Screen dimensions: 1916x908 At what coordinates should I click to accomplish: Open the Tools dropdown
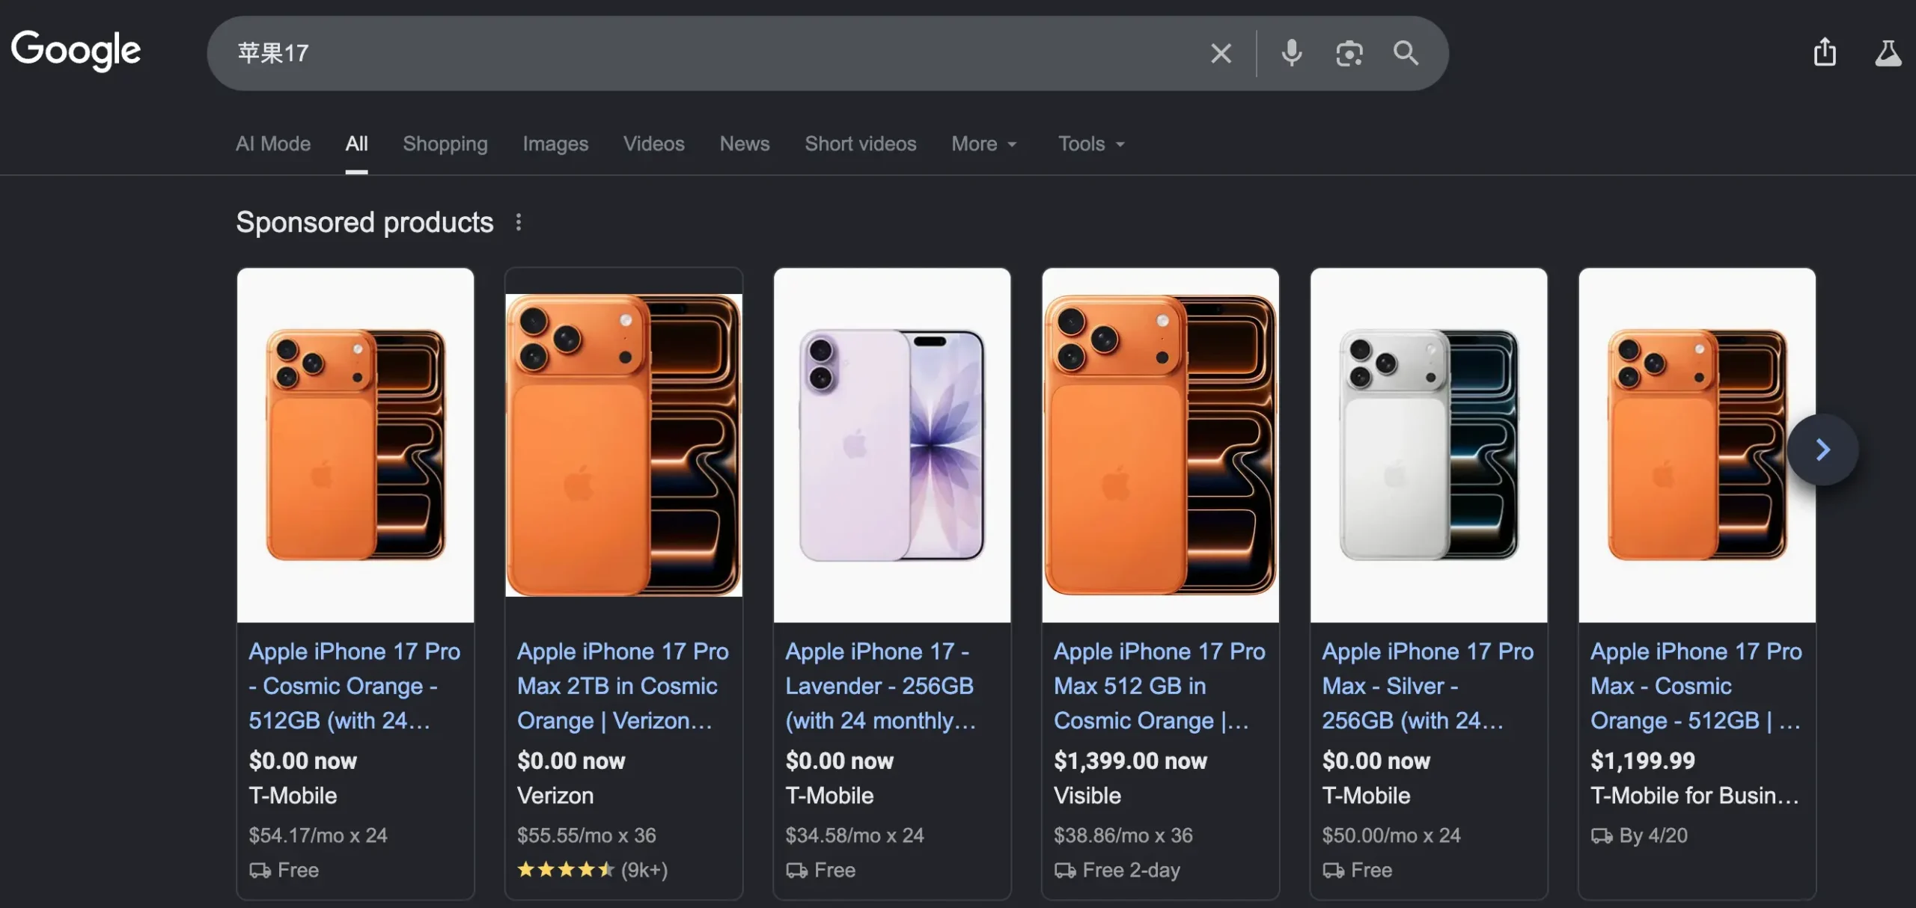tap(1090, 144)
